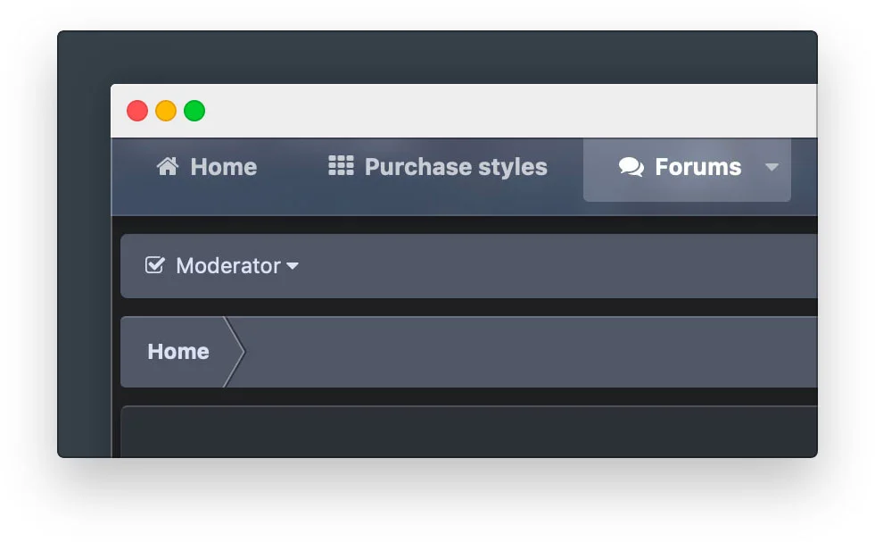Viewport: 875px width, 542px height.
Task: Minimize the window with the yellow button
Action: coord(166,111)
